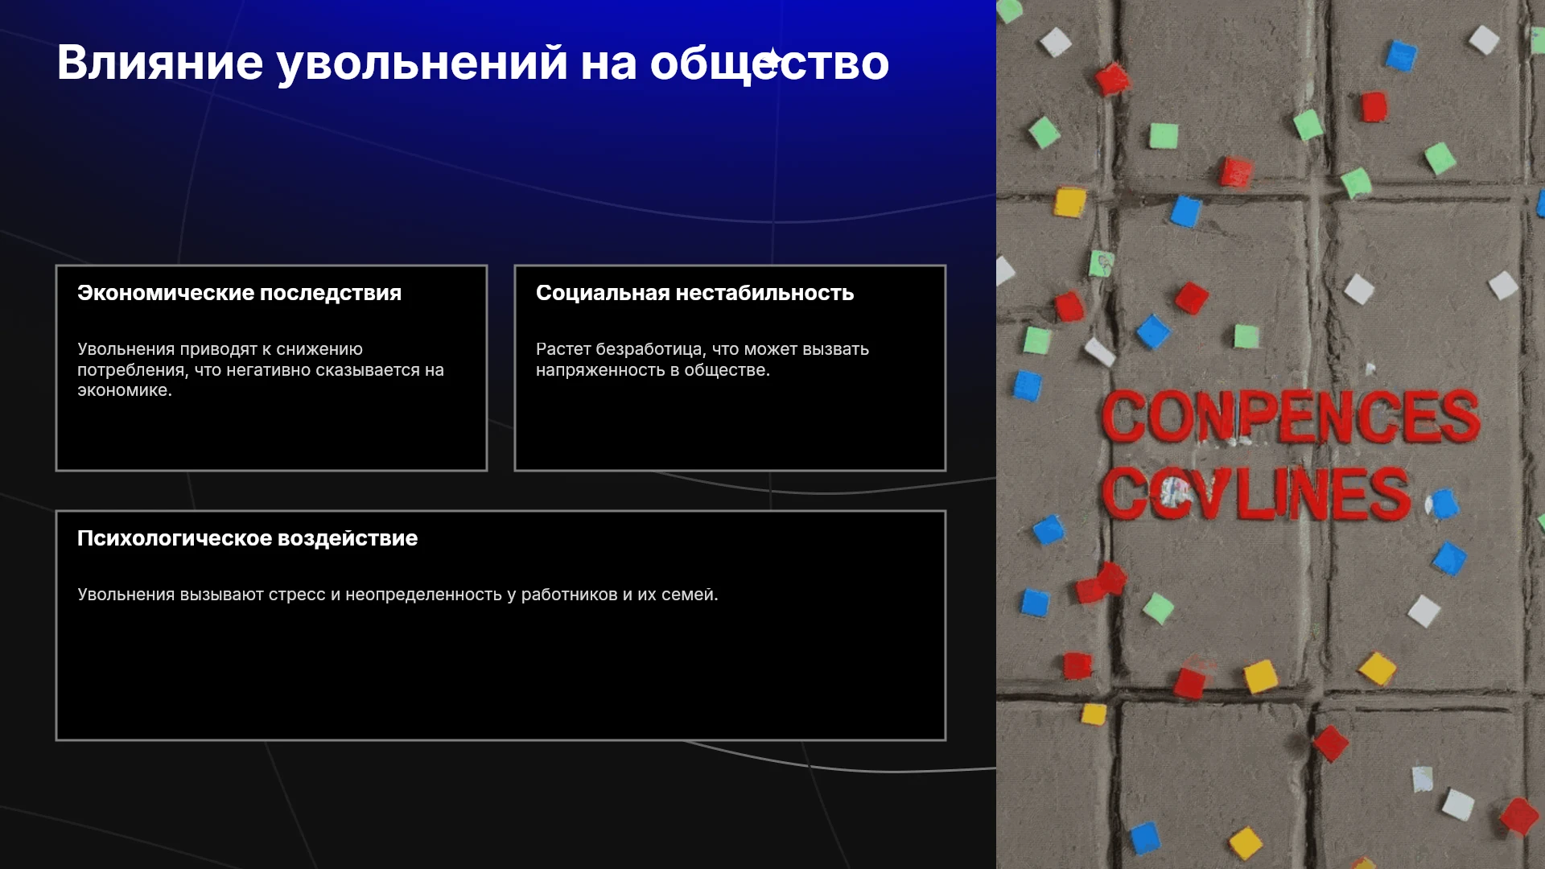Click the sentence about стресс и неопределенность
The height and width of the screenshot is (869, 1545).
pos(398,595)
